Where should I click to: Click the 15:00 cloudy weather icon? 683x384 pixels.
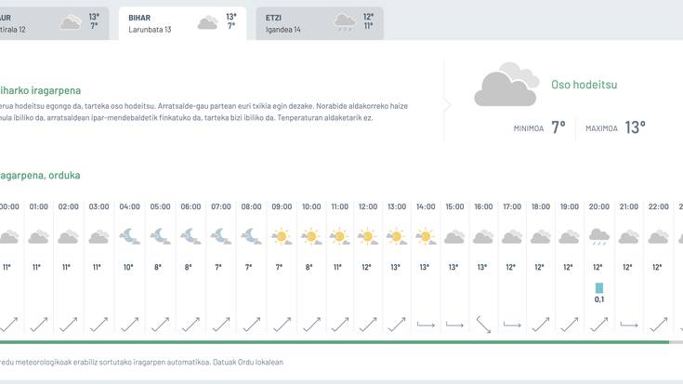pyautogui.click(x=454, y=237)
